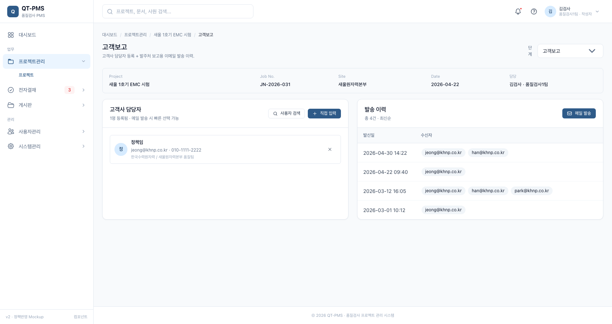The width and height of the screenshot is (612, 324).
Task: Expand the 시스템관리 menu chevron
Action: click(84, 147)
